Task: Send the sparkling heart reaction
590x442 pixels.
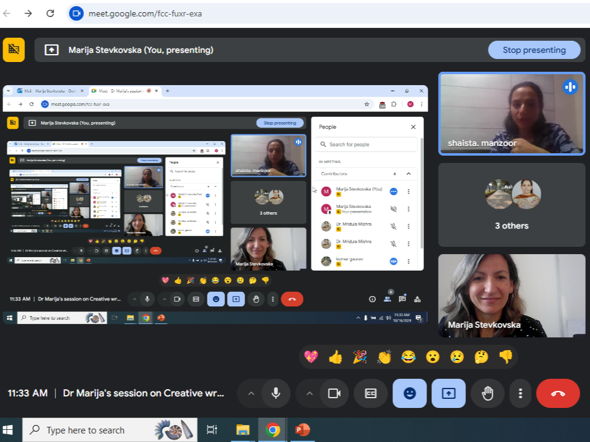Action: (x=311, y=357)
